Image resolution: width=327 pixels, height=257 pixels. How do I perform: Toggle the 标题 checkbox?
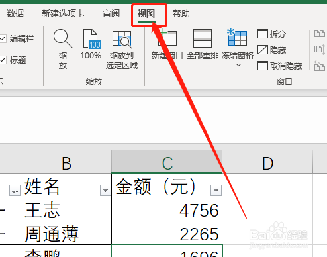tap(3, 60)
